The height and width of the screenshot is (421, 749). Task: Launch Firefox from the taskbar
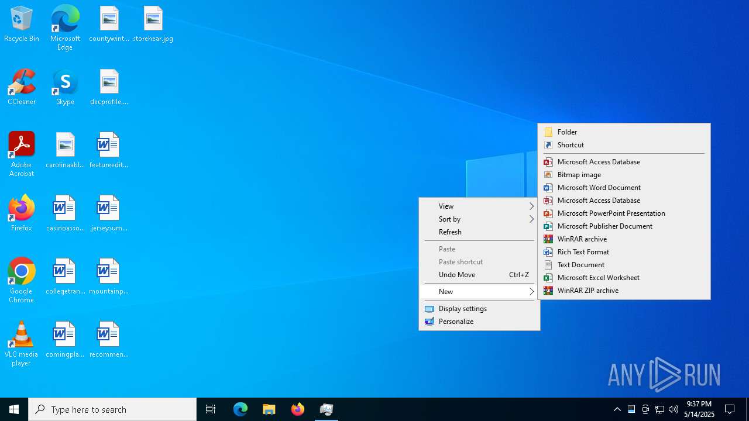pyautogui.click(x=298, y=409)
